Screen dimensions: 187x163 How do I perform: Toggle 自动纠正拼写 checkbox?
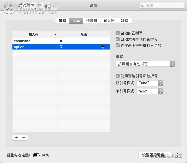[x=118, y=33]
